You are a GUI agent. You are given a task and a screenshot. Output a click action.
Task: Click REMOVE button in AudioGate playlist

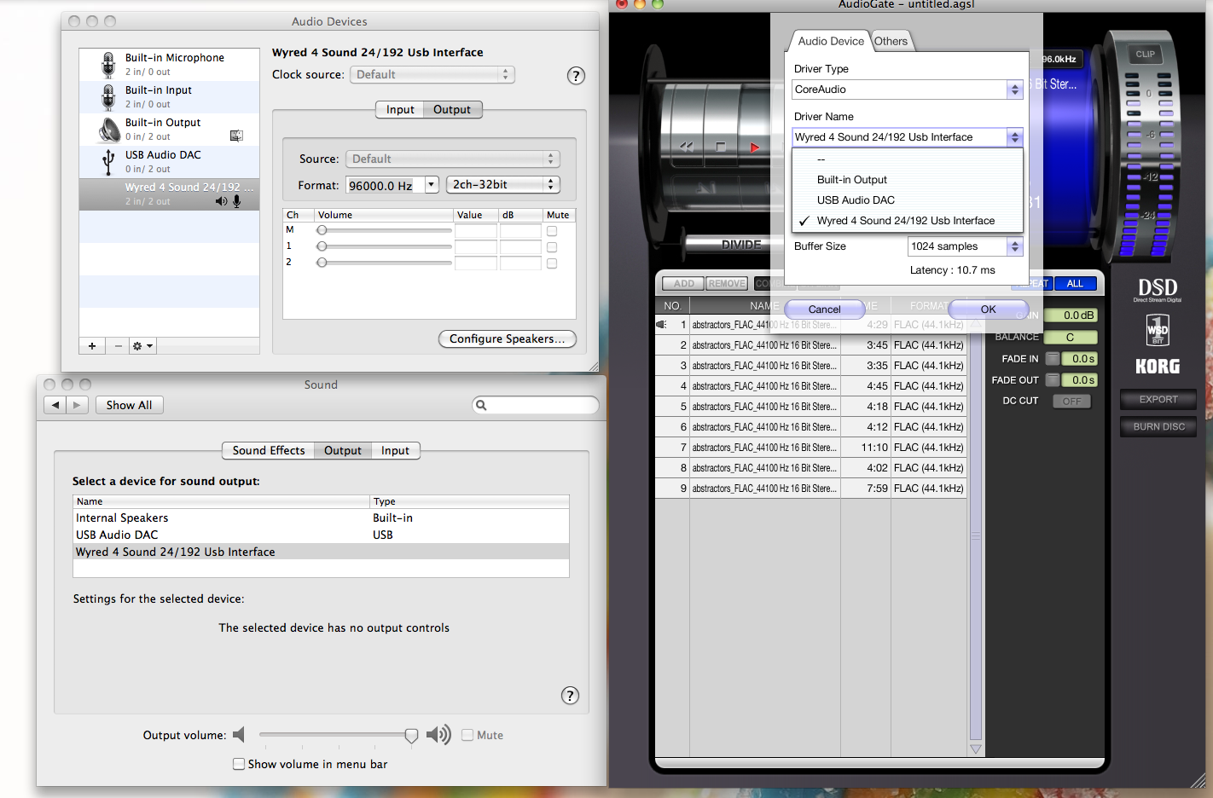pyautogui.click(x=727, y=284)
